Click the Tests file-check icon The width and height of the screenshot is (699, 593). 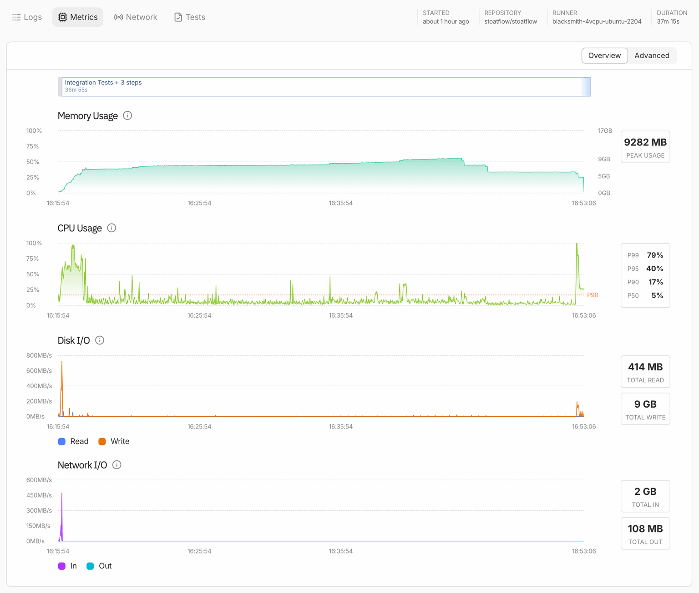178,17
